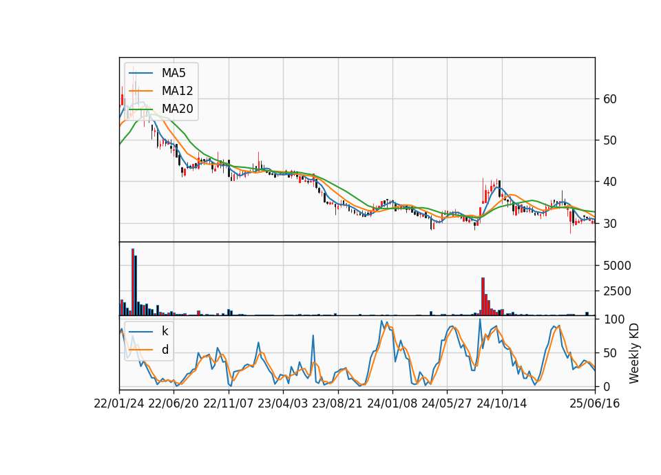Click the price axis value 50
661x475 pixels.
[610, 140]
